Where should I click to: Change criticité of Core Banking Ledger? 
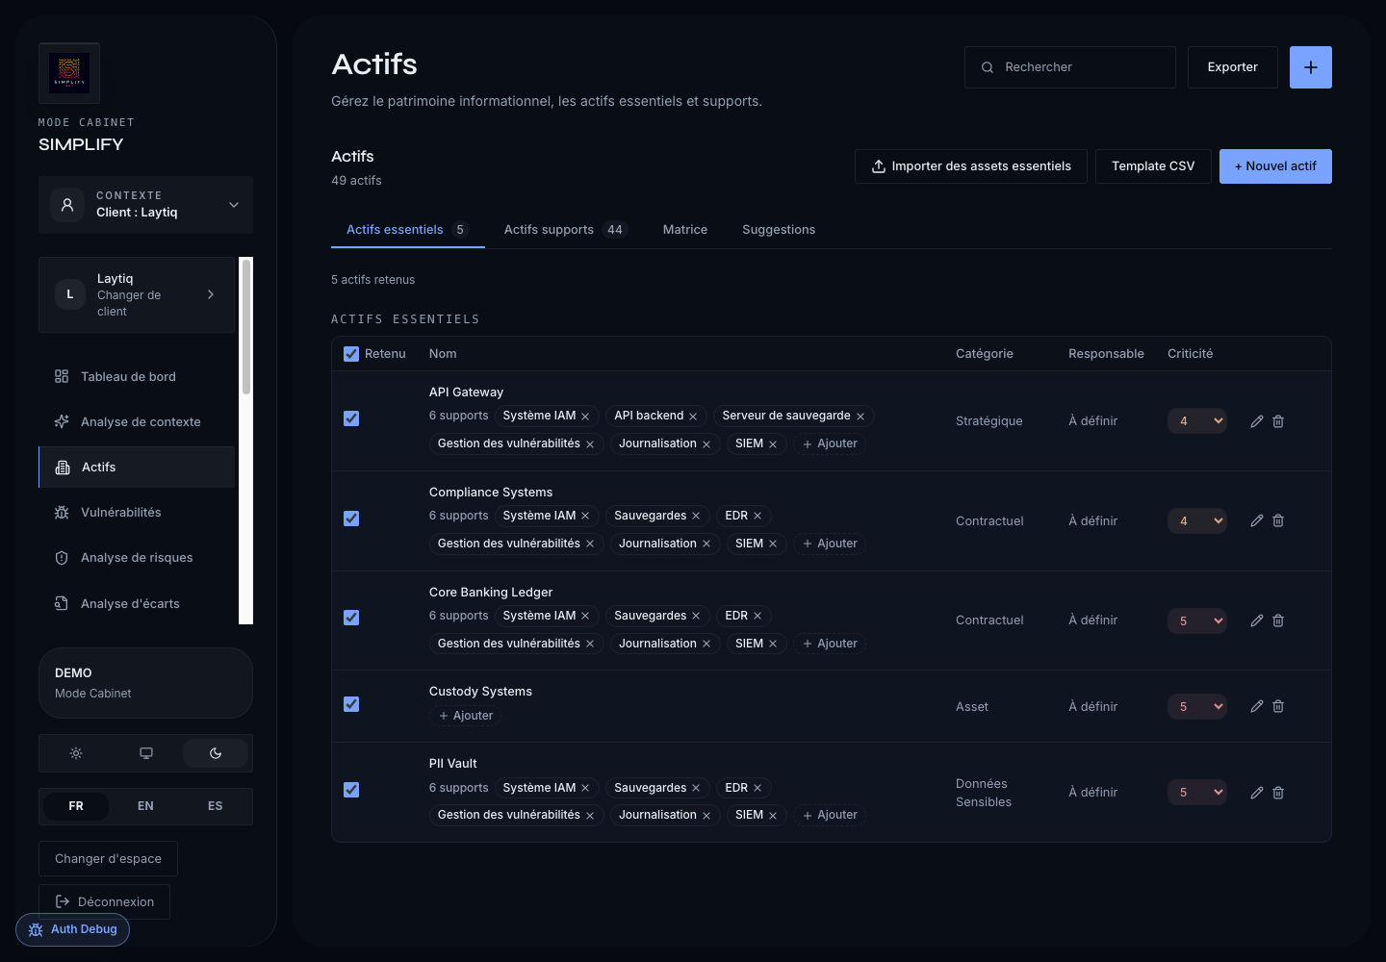click(x=1197, y=620)
